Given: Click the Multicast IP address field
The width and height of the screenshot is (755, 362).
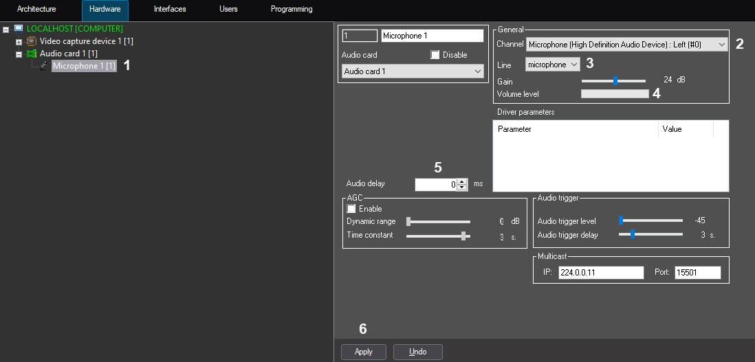Looking at the screenshot, I should click(x=600, y=273).
